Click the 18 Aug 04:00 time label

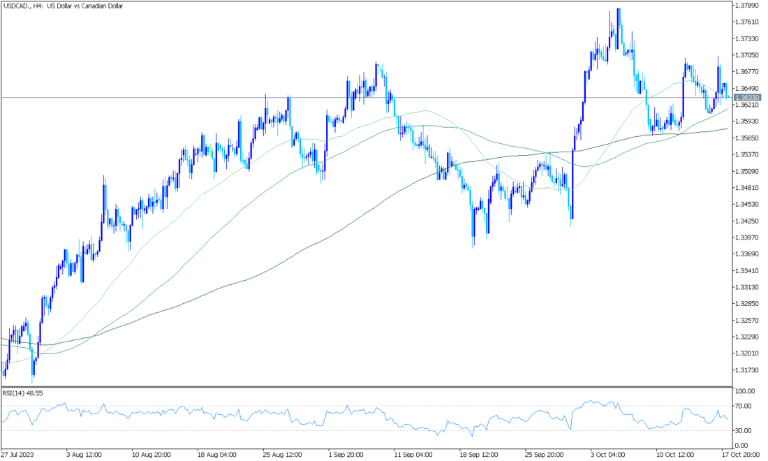point(217,455)
